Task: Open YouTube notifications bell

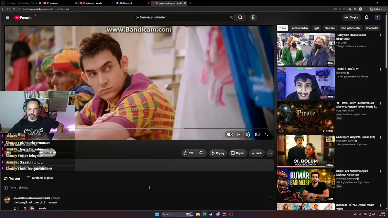Action: pyautogui.click(x=366, y=17)
